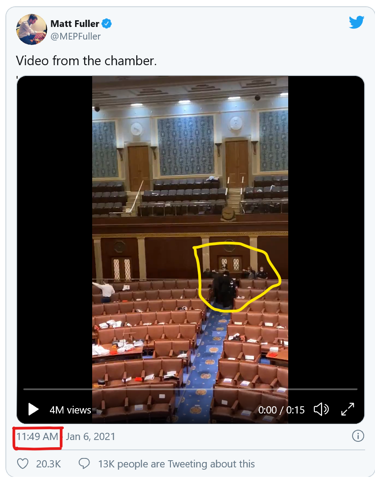This screenshot has height=480, width=375.
Task: View 13K people are Tweeting about this
Action: [x=176, y=464]
